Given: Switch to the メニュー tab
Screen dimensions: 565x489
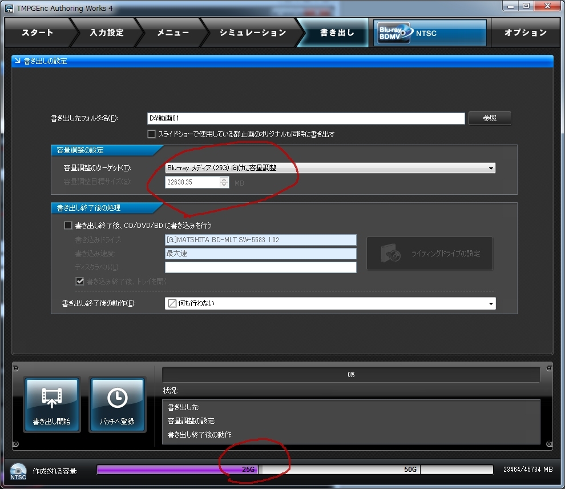Looking at the screenshot, I should click(x=173, y=33).
